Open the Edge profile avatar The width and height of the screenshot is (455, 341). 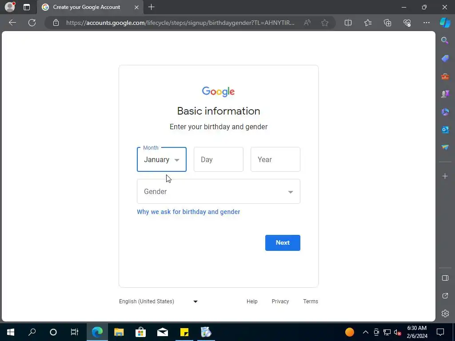10,7
